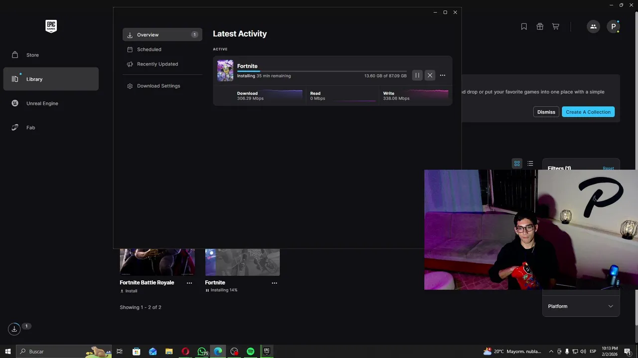
Task: Open the friends list icon
Action: tap(593, 26)
